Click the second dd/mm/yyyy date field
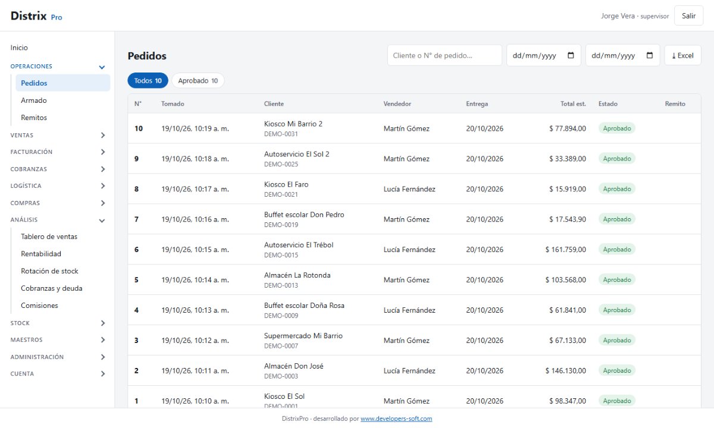The image size is (714, 428). point(622,55)
